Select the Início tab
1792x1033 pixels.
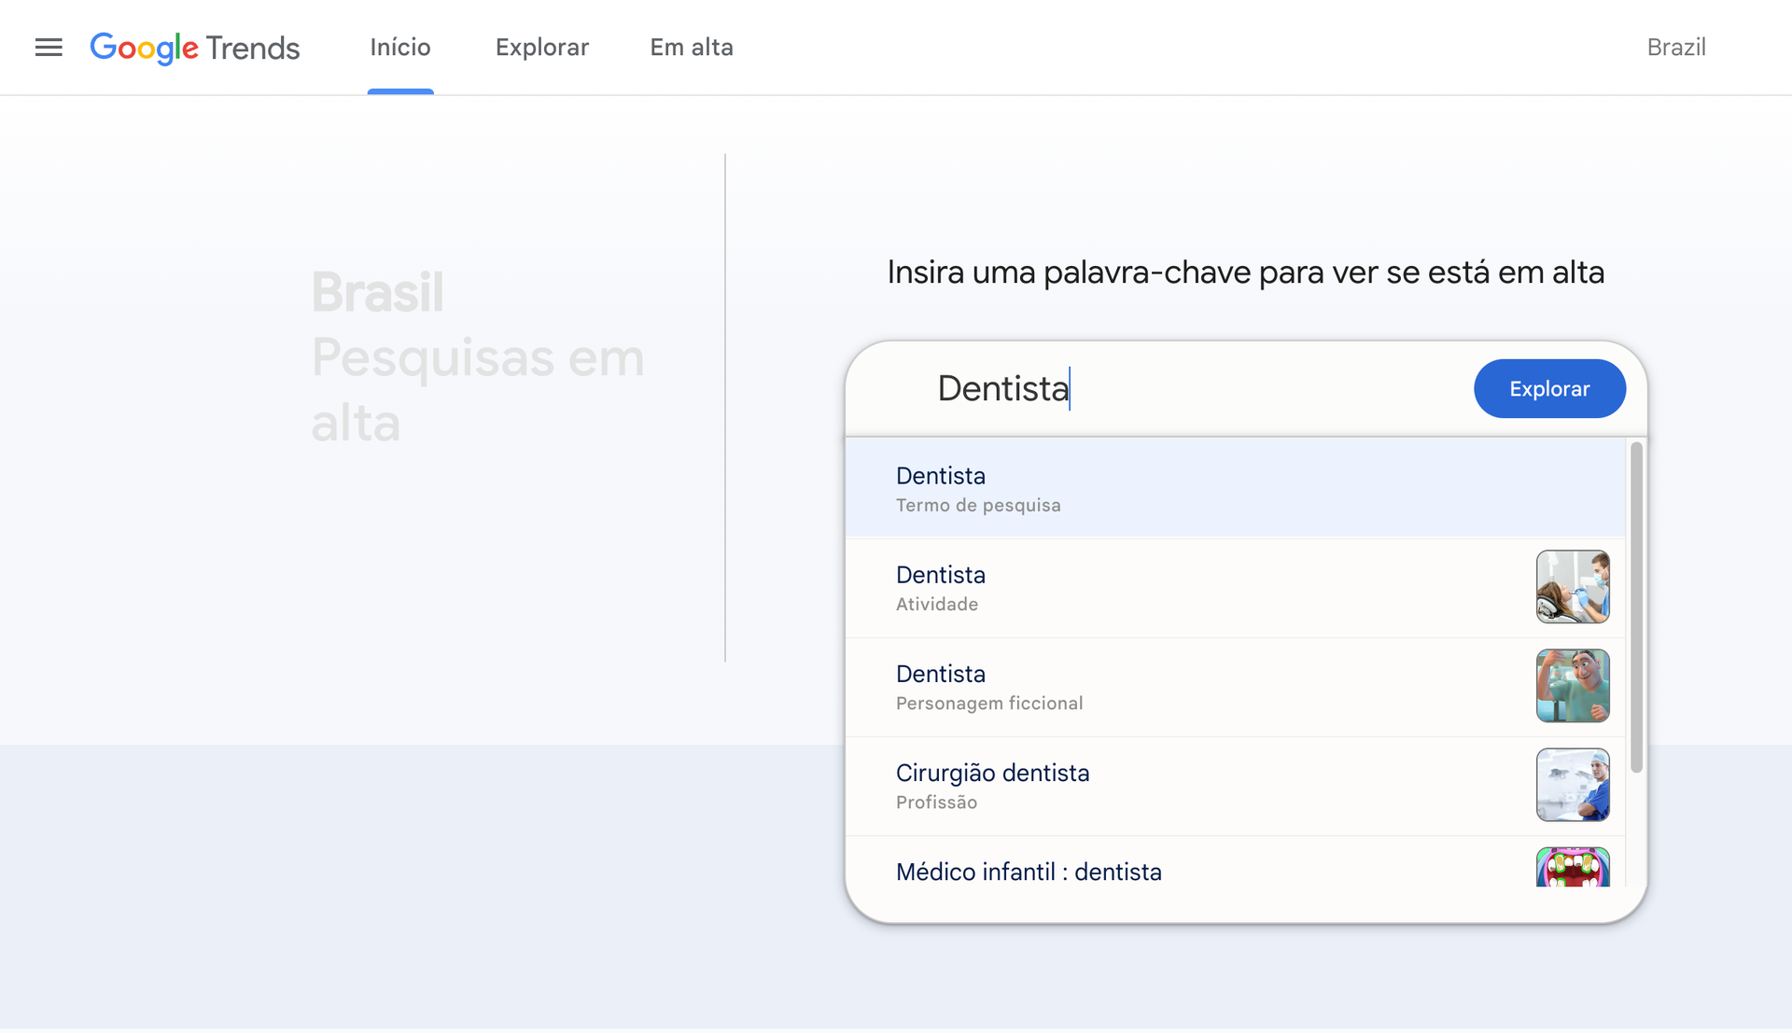pos(400,47)
